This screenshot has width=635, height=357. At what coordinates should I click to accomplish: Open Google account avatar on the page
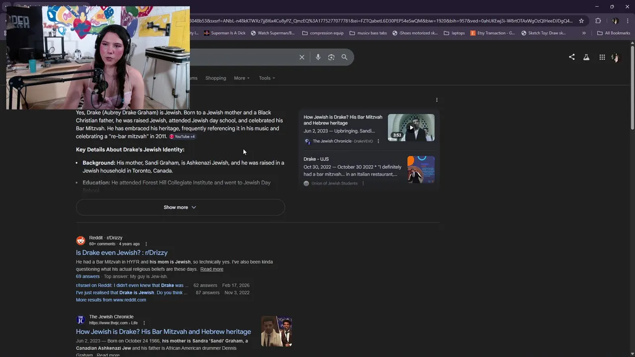(616, 57)
